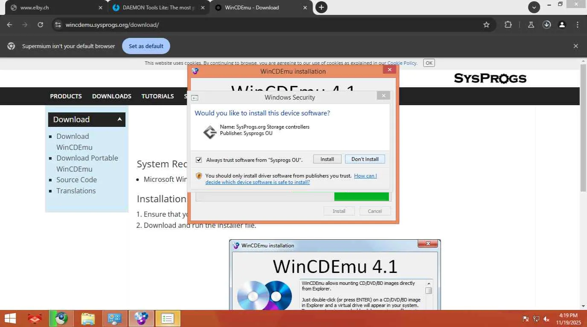
Task: Click the installer progress bar
Action: (292, 197)
